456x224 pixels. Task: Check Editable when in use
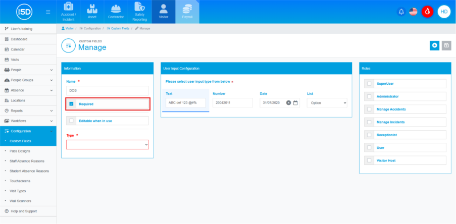click(71, 121)
